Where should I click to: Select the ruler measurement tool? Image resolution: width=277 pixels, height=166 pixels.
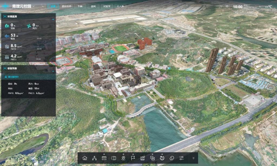(x=104, y=158)
